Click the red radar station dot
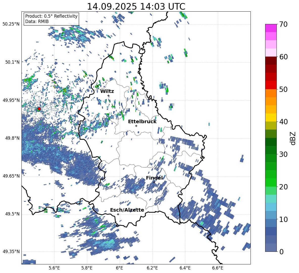299x273 pixels. [39, 109]
